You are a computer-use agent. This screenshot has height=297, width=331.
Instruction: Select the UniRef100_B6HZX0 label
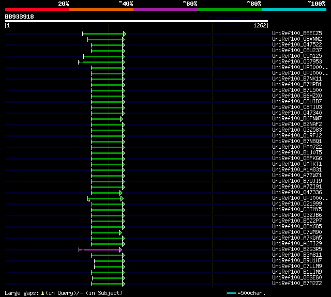[x=297, y=96]
